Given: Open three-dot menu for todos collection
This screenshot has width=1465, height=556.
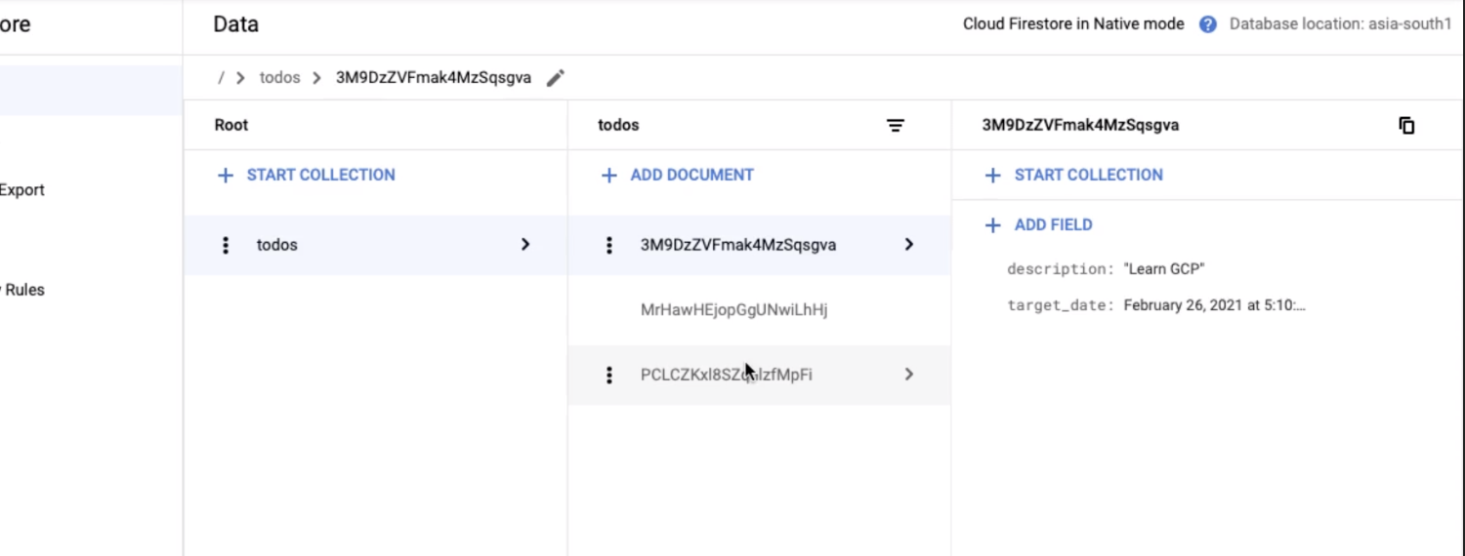Looking at the screenshot, I should click(x=226, y=245).
